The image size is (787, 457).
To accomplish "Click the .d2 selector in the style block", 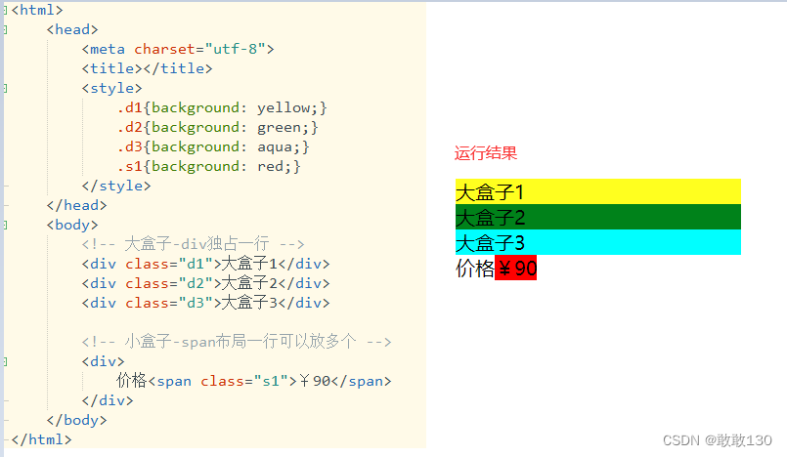I will coord(129,127).
